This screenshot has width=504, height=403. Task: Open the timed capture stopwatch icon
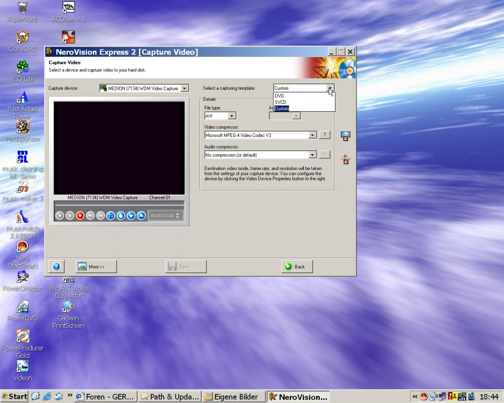pyautogui.click(x=121, y=216)
